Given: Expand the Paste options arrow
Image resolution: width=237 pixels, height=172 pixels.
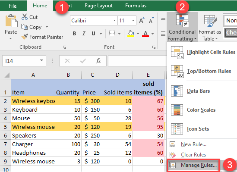Looking at the screenshot, I should tap(11, 39).
